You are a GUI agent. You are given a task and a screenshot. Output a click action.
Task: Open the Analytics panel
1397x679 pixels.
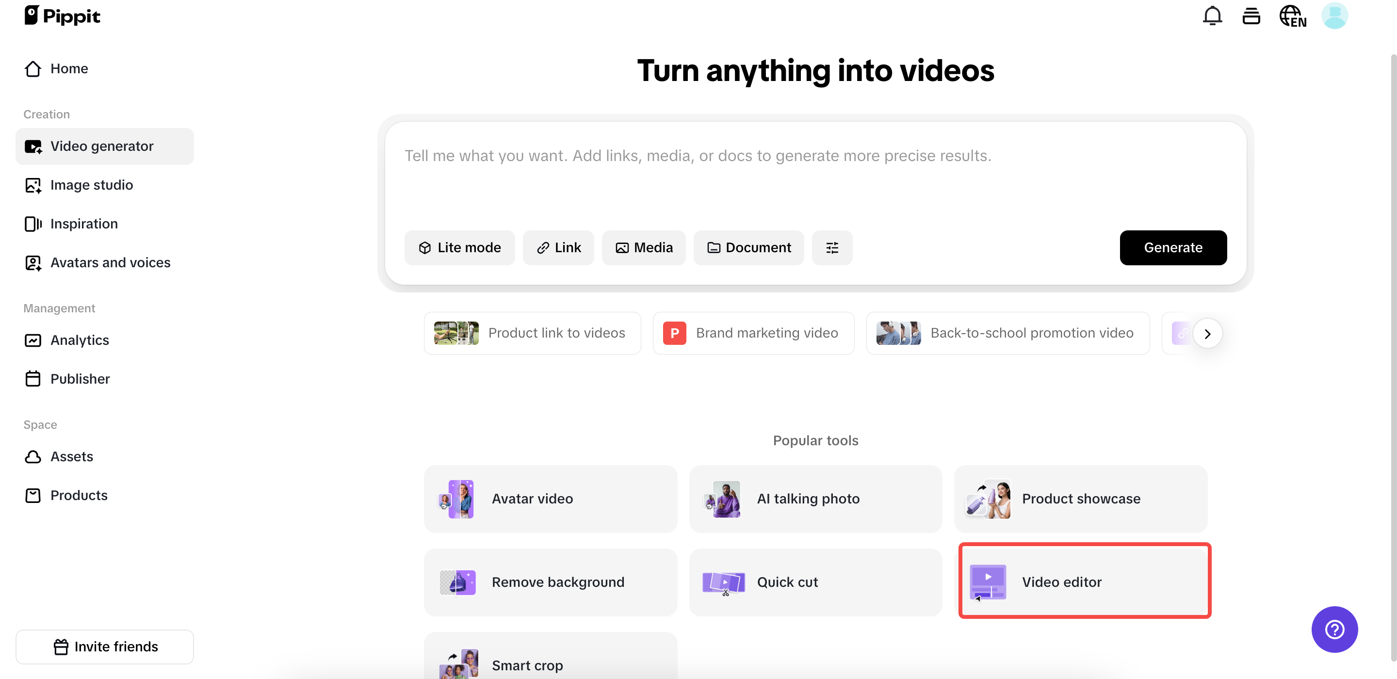80,340
